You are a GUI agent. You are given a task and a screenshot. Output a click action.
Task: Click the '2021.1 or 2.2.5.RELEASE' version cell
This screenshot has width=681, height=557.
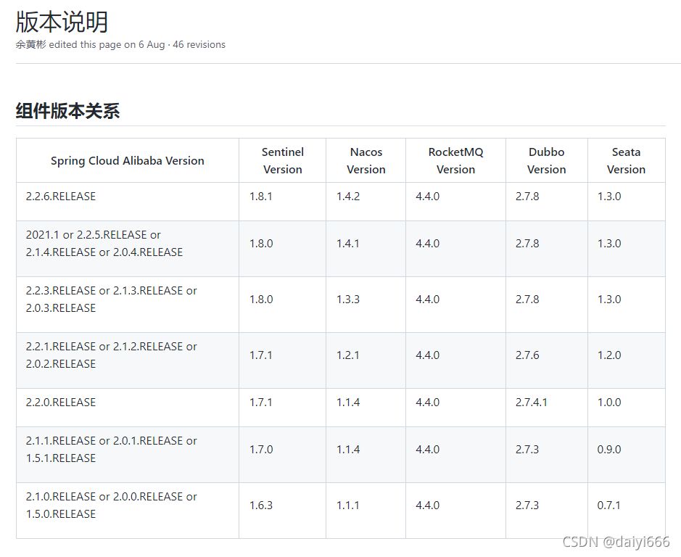pyautogui.click(x=128, y=249)
